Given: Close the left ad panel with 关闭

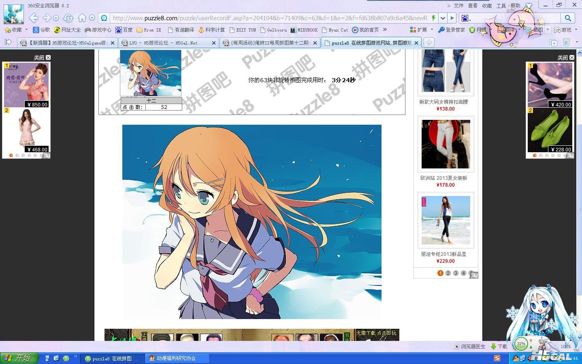Looking at the screenshot, I should tap(43, 57).
